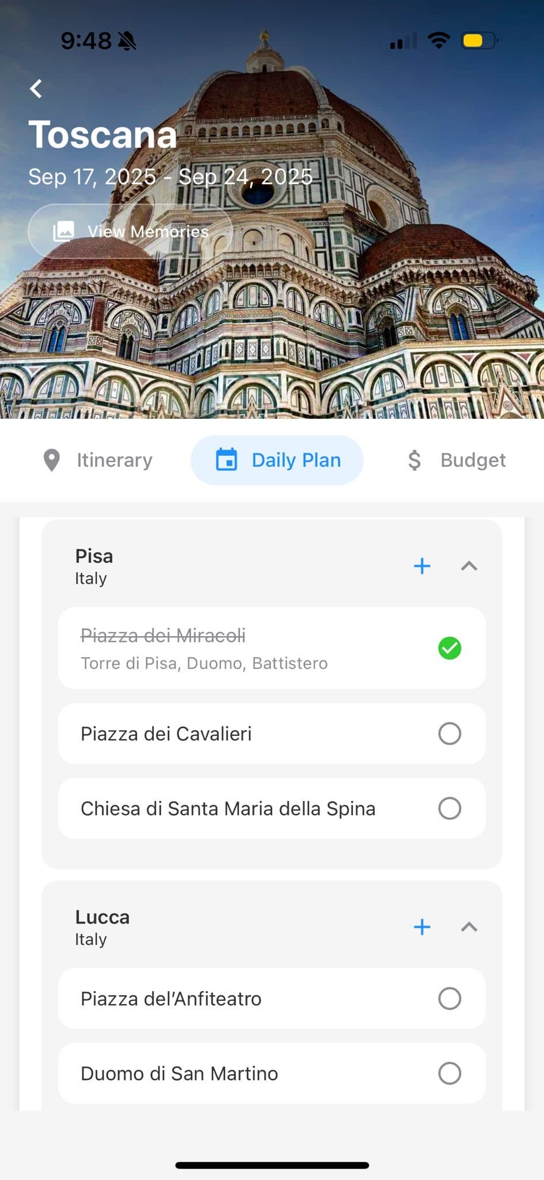This screenshot has height=1180, width=544.
Task: Tap the home indicator bar
Action: click(x=272, y=1165)
